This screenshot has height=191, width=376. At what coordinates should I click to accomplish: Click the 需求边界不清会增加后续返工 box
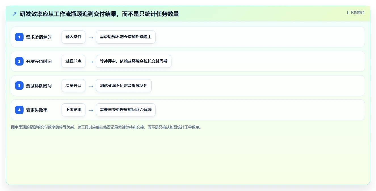pyautogui.click(x=126, y=37)
